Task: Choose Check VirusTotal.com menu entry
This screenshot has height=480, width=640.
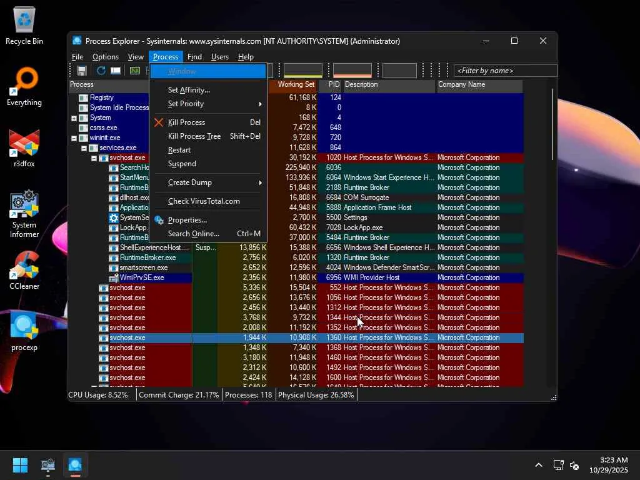Action: point(208,201)
